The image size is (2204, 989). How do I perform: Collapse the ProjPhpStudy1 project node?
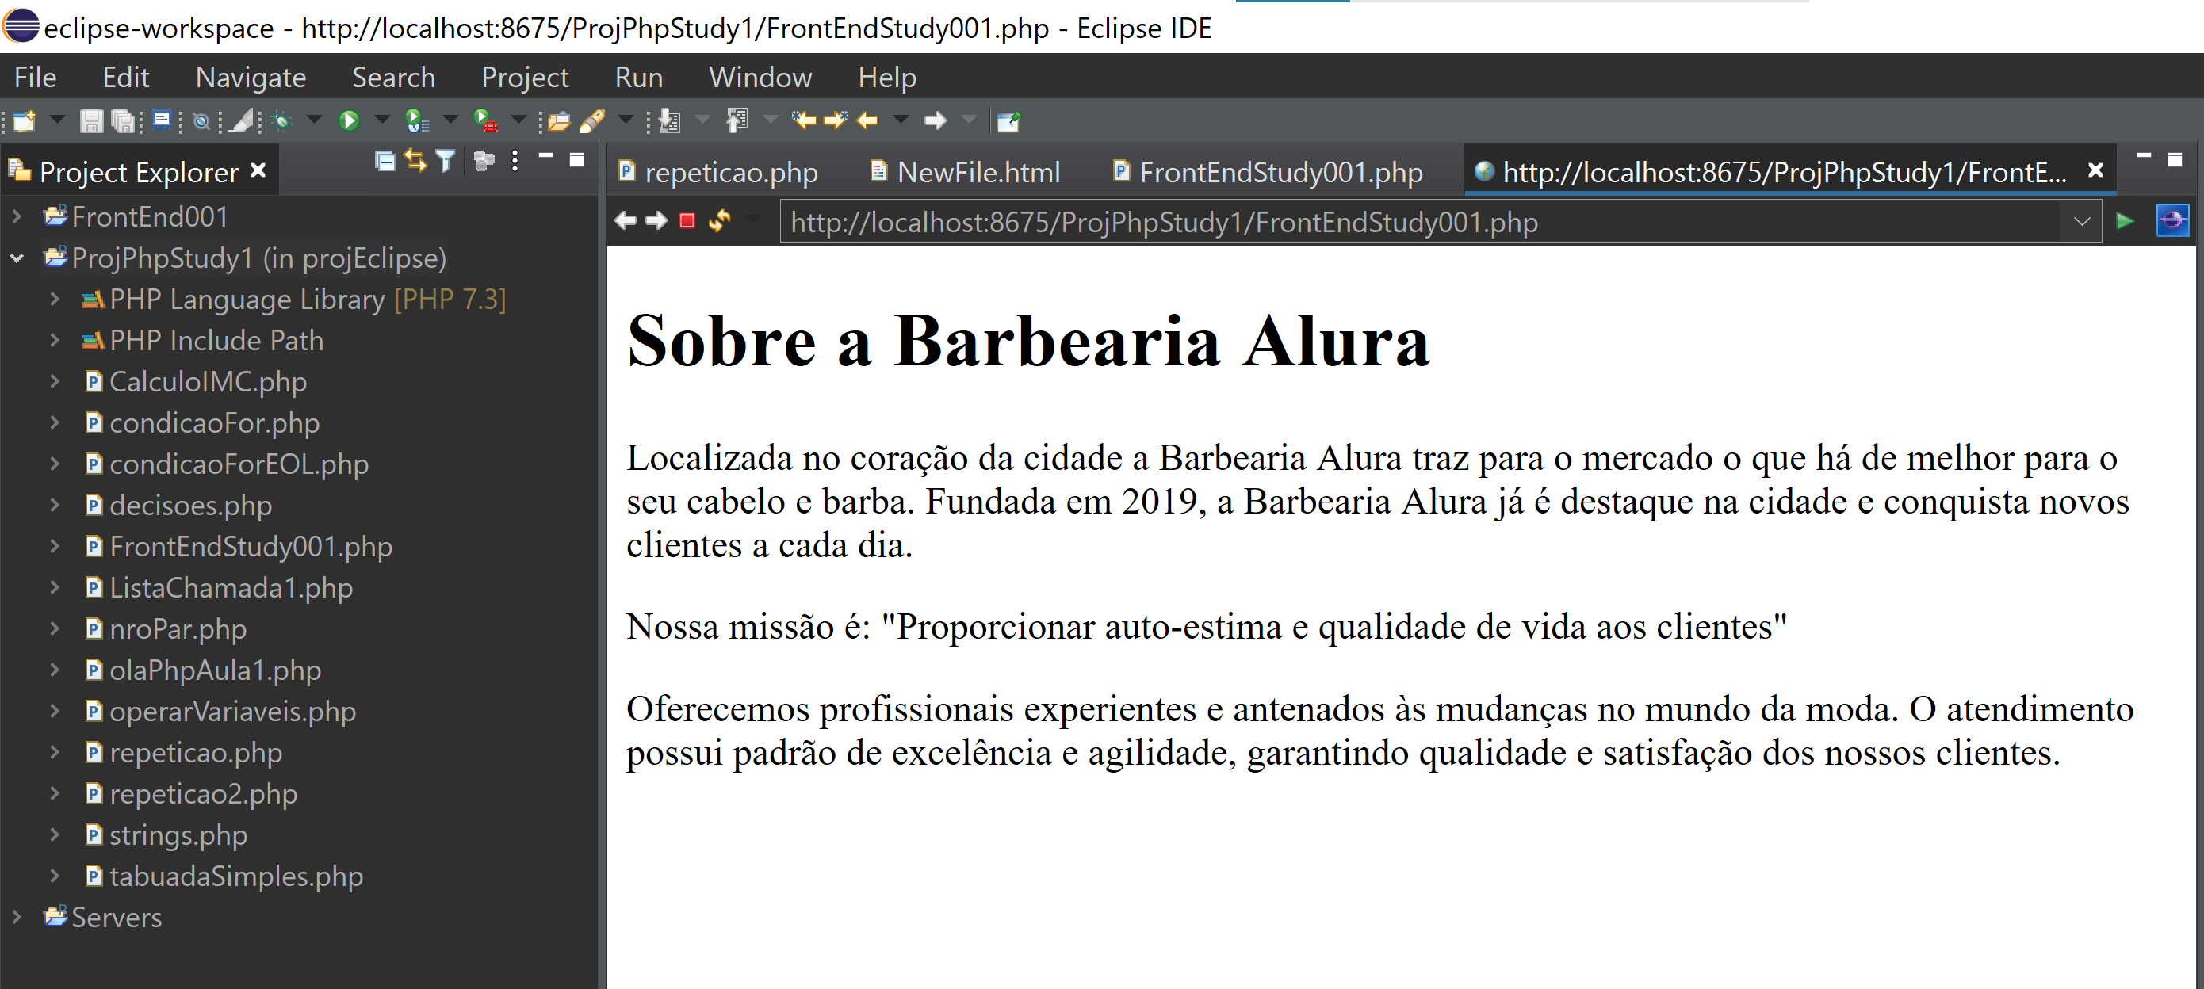coord(15,258)
